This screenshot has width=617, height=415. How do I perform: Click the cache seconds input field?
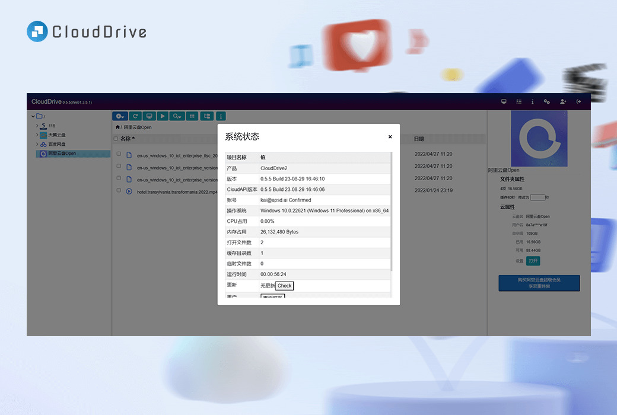point(537,197)
